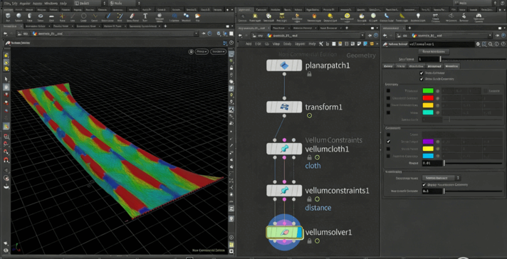Open the No cam dropdown in viewport

point(219,51)
